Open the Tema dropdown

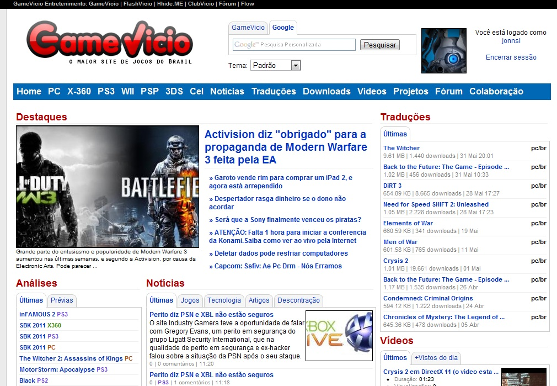[276, 66]
